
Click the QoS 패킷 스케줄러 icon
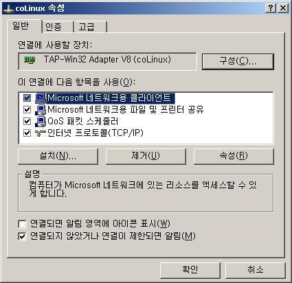(x=41, y=121)
